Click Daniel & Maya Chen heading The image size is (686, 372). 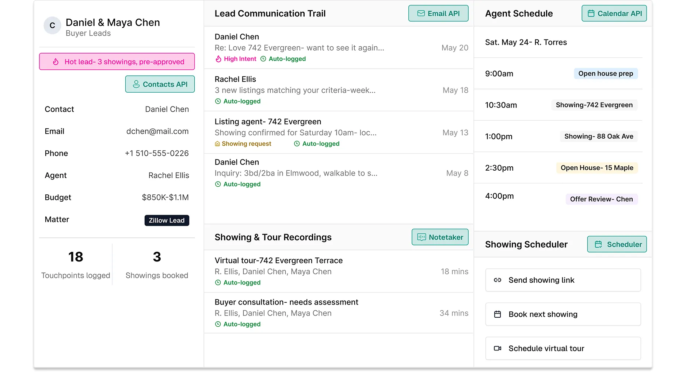pyautogui.click(x=113, y=23)
